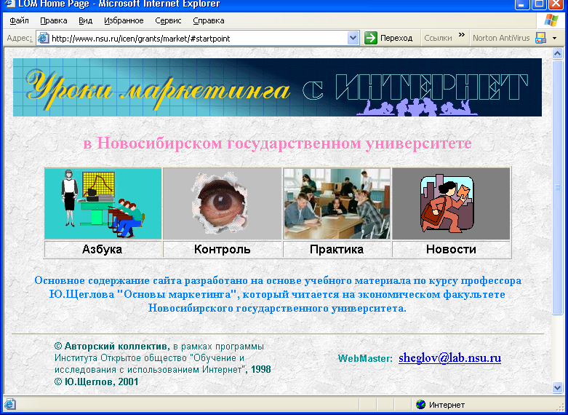Click the Новости text link

pos(452,249)
